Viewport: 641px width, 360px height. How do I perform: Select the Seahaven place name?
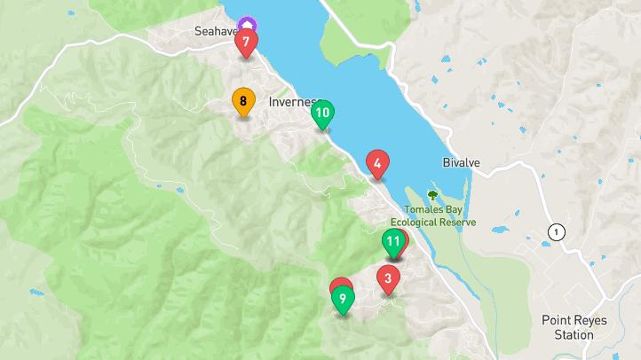[216, 31]
